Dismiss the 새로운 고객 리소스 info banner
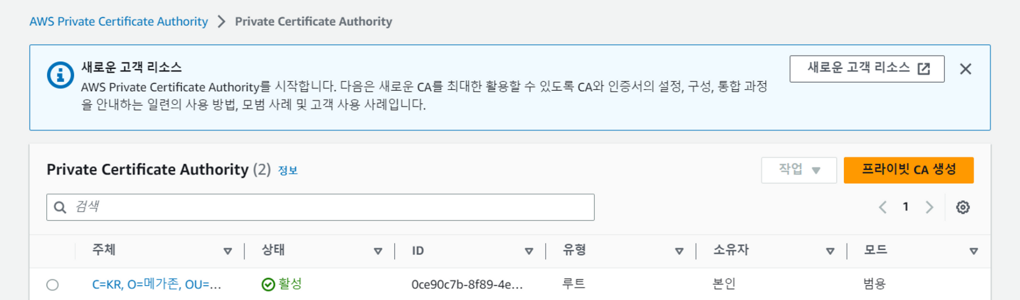 965,69
